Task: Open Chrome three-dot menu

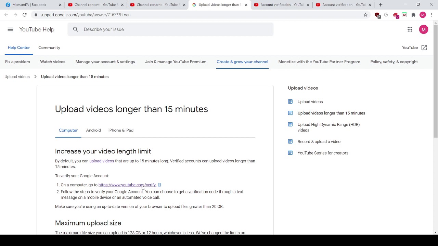Action: [432, 15]
